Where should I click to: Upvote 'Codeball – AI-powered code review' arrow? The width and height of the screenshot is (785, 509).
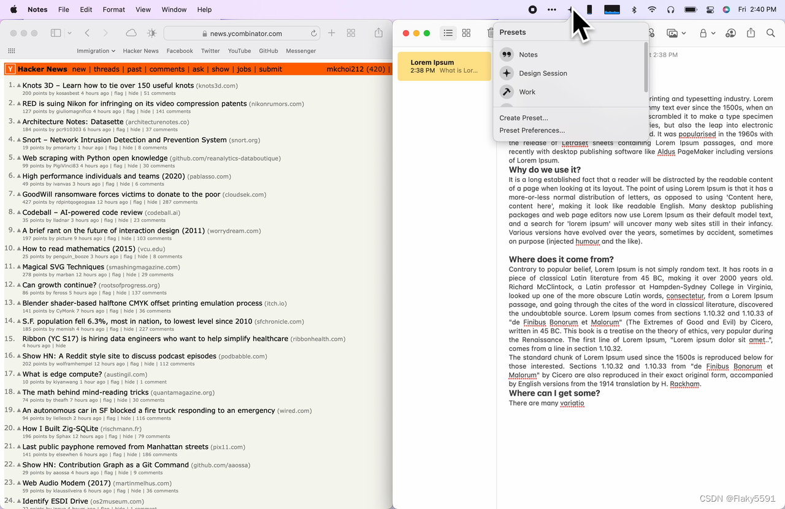click(19, 213)
